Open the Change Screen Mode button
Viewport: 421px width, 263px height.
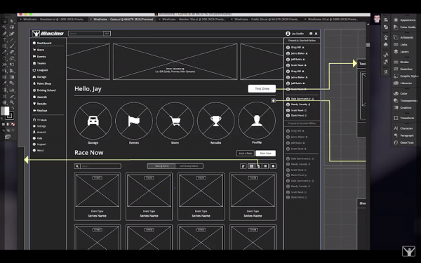pos(8,137)
